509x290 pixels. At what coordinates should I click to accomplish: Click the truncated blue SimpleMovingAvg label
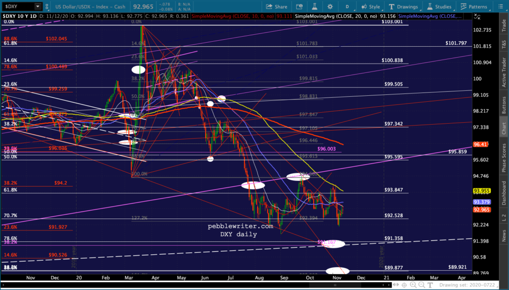point(430,16)
